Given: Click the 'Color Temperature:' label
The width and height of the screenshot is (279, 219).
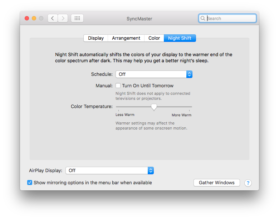Looking at the screenshot, I should tap(92, 107).
